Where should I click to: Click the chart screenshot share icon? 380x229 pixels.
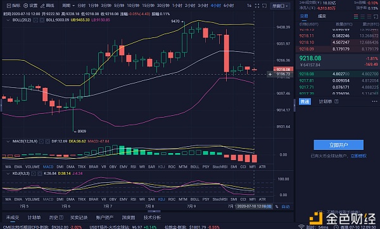tap(264, 6)
